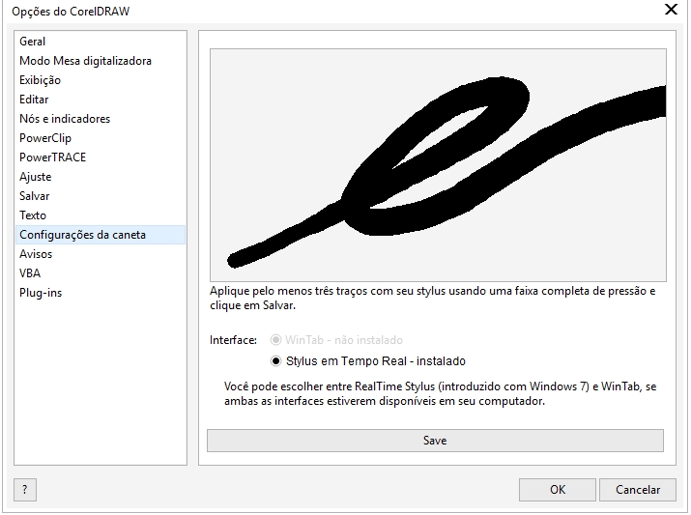Switch to Texto options
Screen dimensions: 691x515
pyautogui.click(x=33, y=215)
